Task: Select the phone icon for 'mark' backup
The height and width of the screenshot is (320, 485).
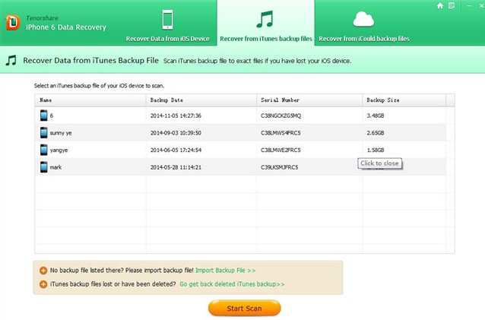Action: click(x=44, y=167)
